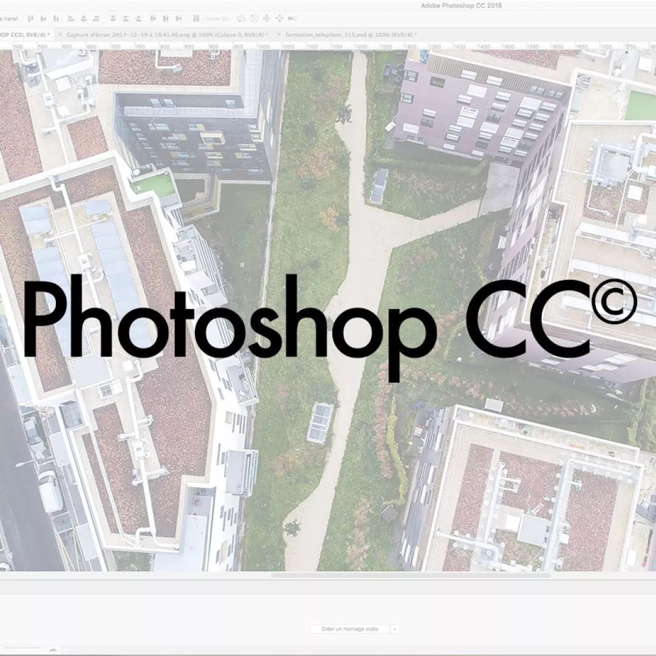Screen dimensions: 656x656
Task: Click the canvas horizontal scrollbar
Action: (411, 575)
